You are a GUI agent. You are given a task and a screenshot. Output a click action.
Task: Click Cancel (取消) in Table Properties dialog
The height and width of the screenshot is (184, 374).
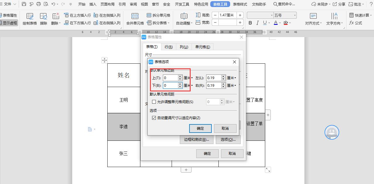pyautogui.click(x=232, y=153)
